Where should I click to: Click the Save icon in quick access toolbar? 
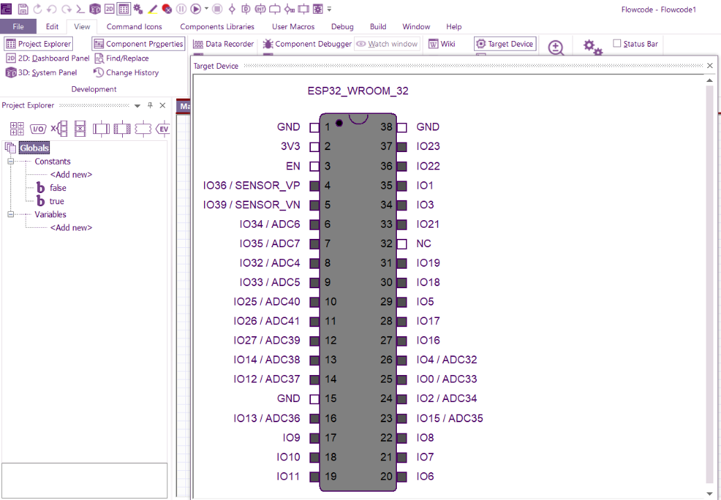[x=23, y=9]
